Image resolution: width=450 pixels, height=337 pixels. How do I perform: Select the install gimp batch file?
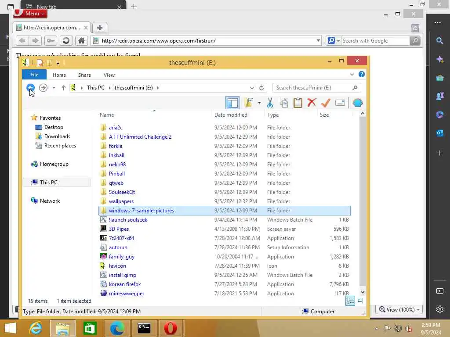pyautogui.click(x=123, y=275)
